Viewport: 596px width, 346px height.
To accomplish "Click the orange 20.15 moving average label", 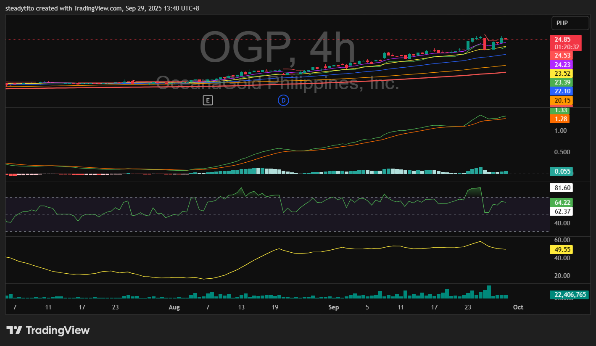I will pos(561,100).
